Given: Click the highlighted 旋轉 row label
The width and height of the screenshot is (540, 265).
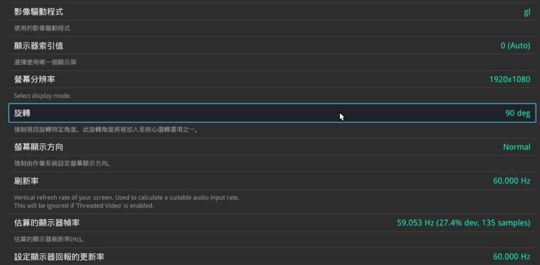Looking at the screenshot, I should [x=23, y=113].
